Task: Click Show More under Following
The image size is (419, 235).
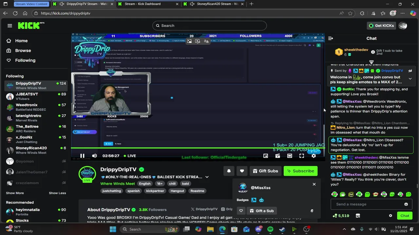Action: point(15,193)
